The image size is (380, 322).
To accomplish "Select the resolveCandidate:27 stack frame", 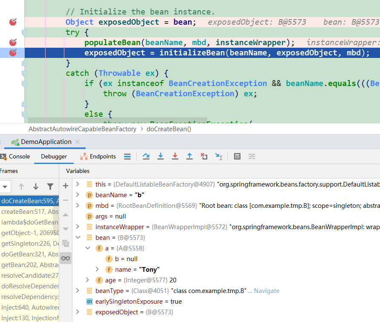I will (29, 276).
